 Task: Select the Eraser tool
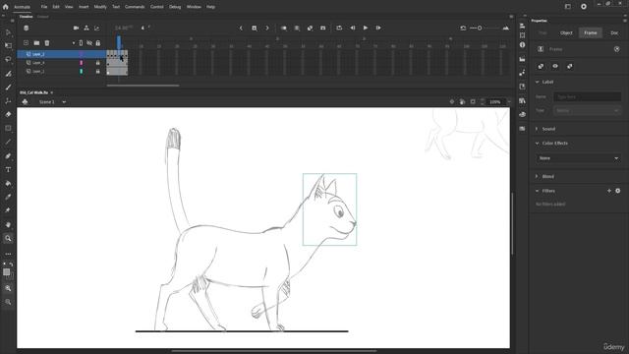[x=8, y=114]
